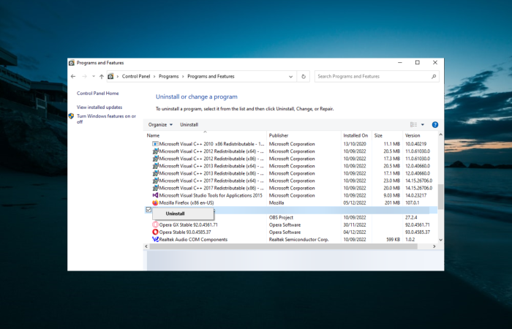
Task: Click Realtek Semiconductor Corp. publisher cell
Action: pos(298,240)
